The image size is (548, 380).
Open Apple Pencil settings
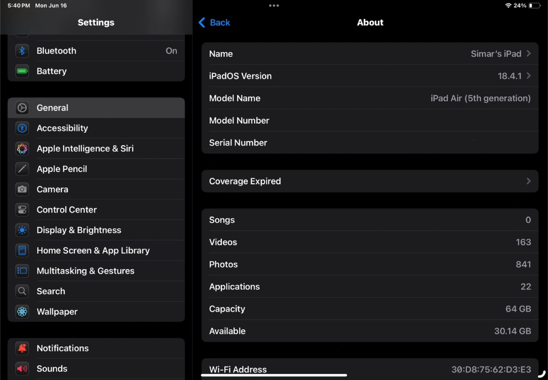click(96, 169)
